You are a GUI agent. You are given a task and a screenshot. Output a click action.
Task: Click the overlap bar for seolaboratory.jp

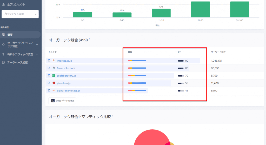[137, 76]
